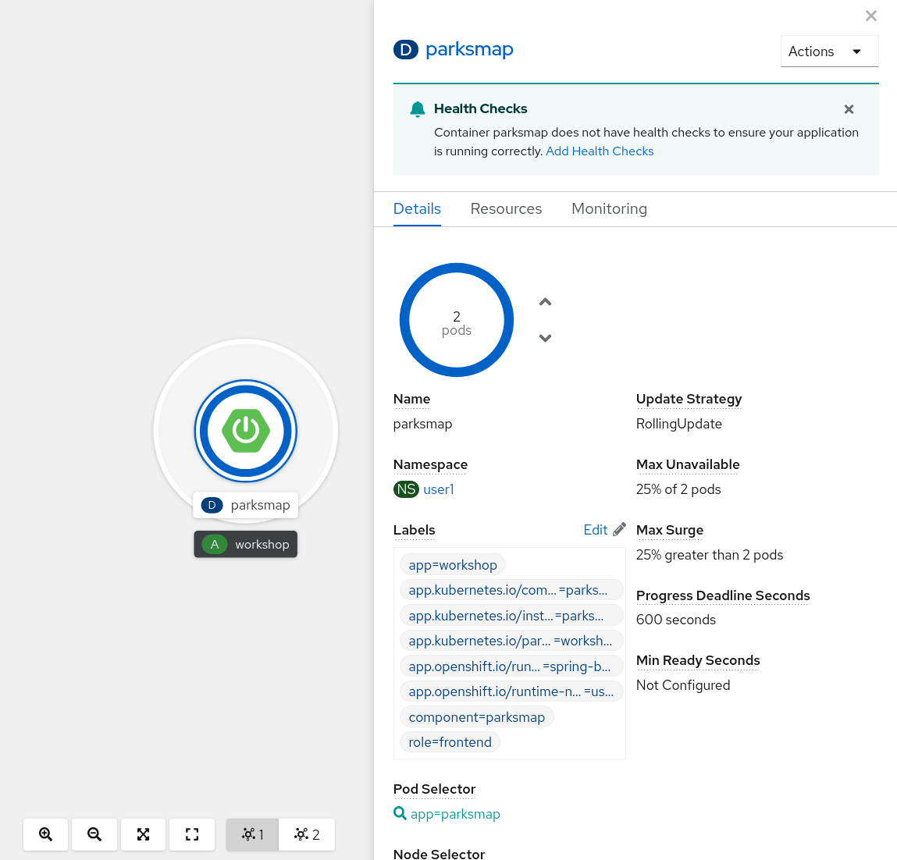
Task: Switch to graph layout 2
Action: pos(307,834)
